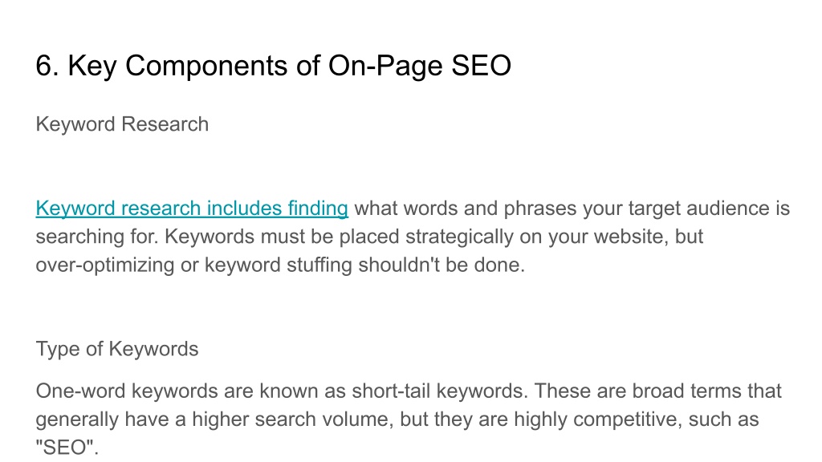822x462 pixels.
Task: Open the 'Keyword research includes finding' link
Action: coord(192,209)
